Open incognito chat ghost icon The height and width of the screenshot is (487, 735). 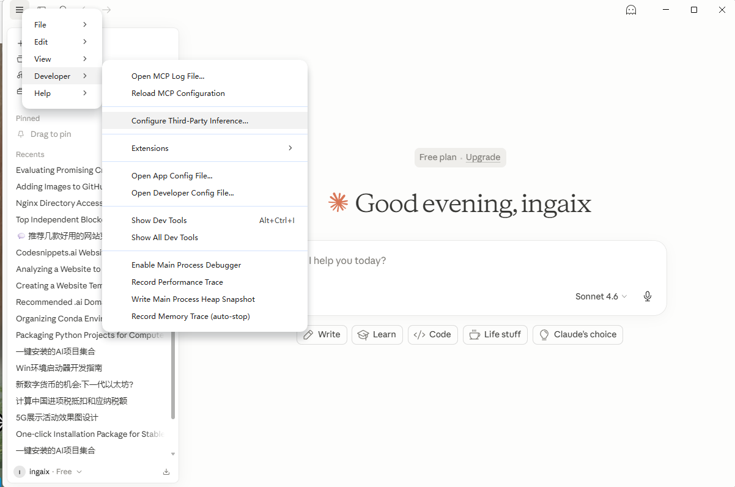(631, 10)
